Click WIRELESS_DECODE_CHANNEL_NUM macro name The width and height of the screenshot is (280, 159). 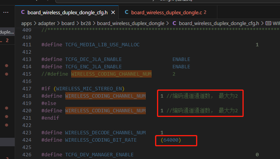(x=105, y=133)
